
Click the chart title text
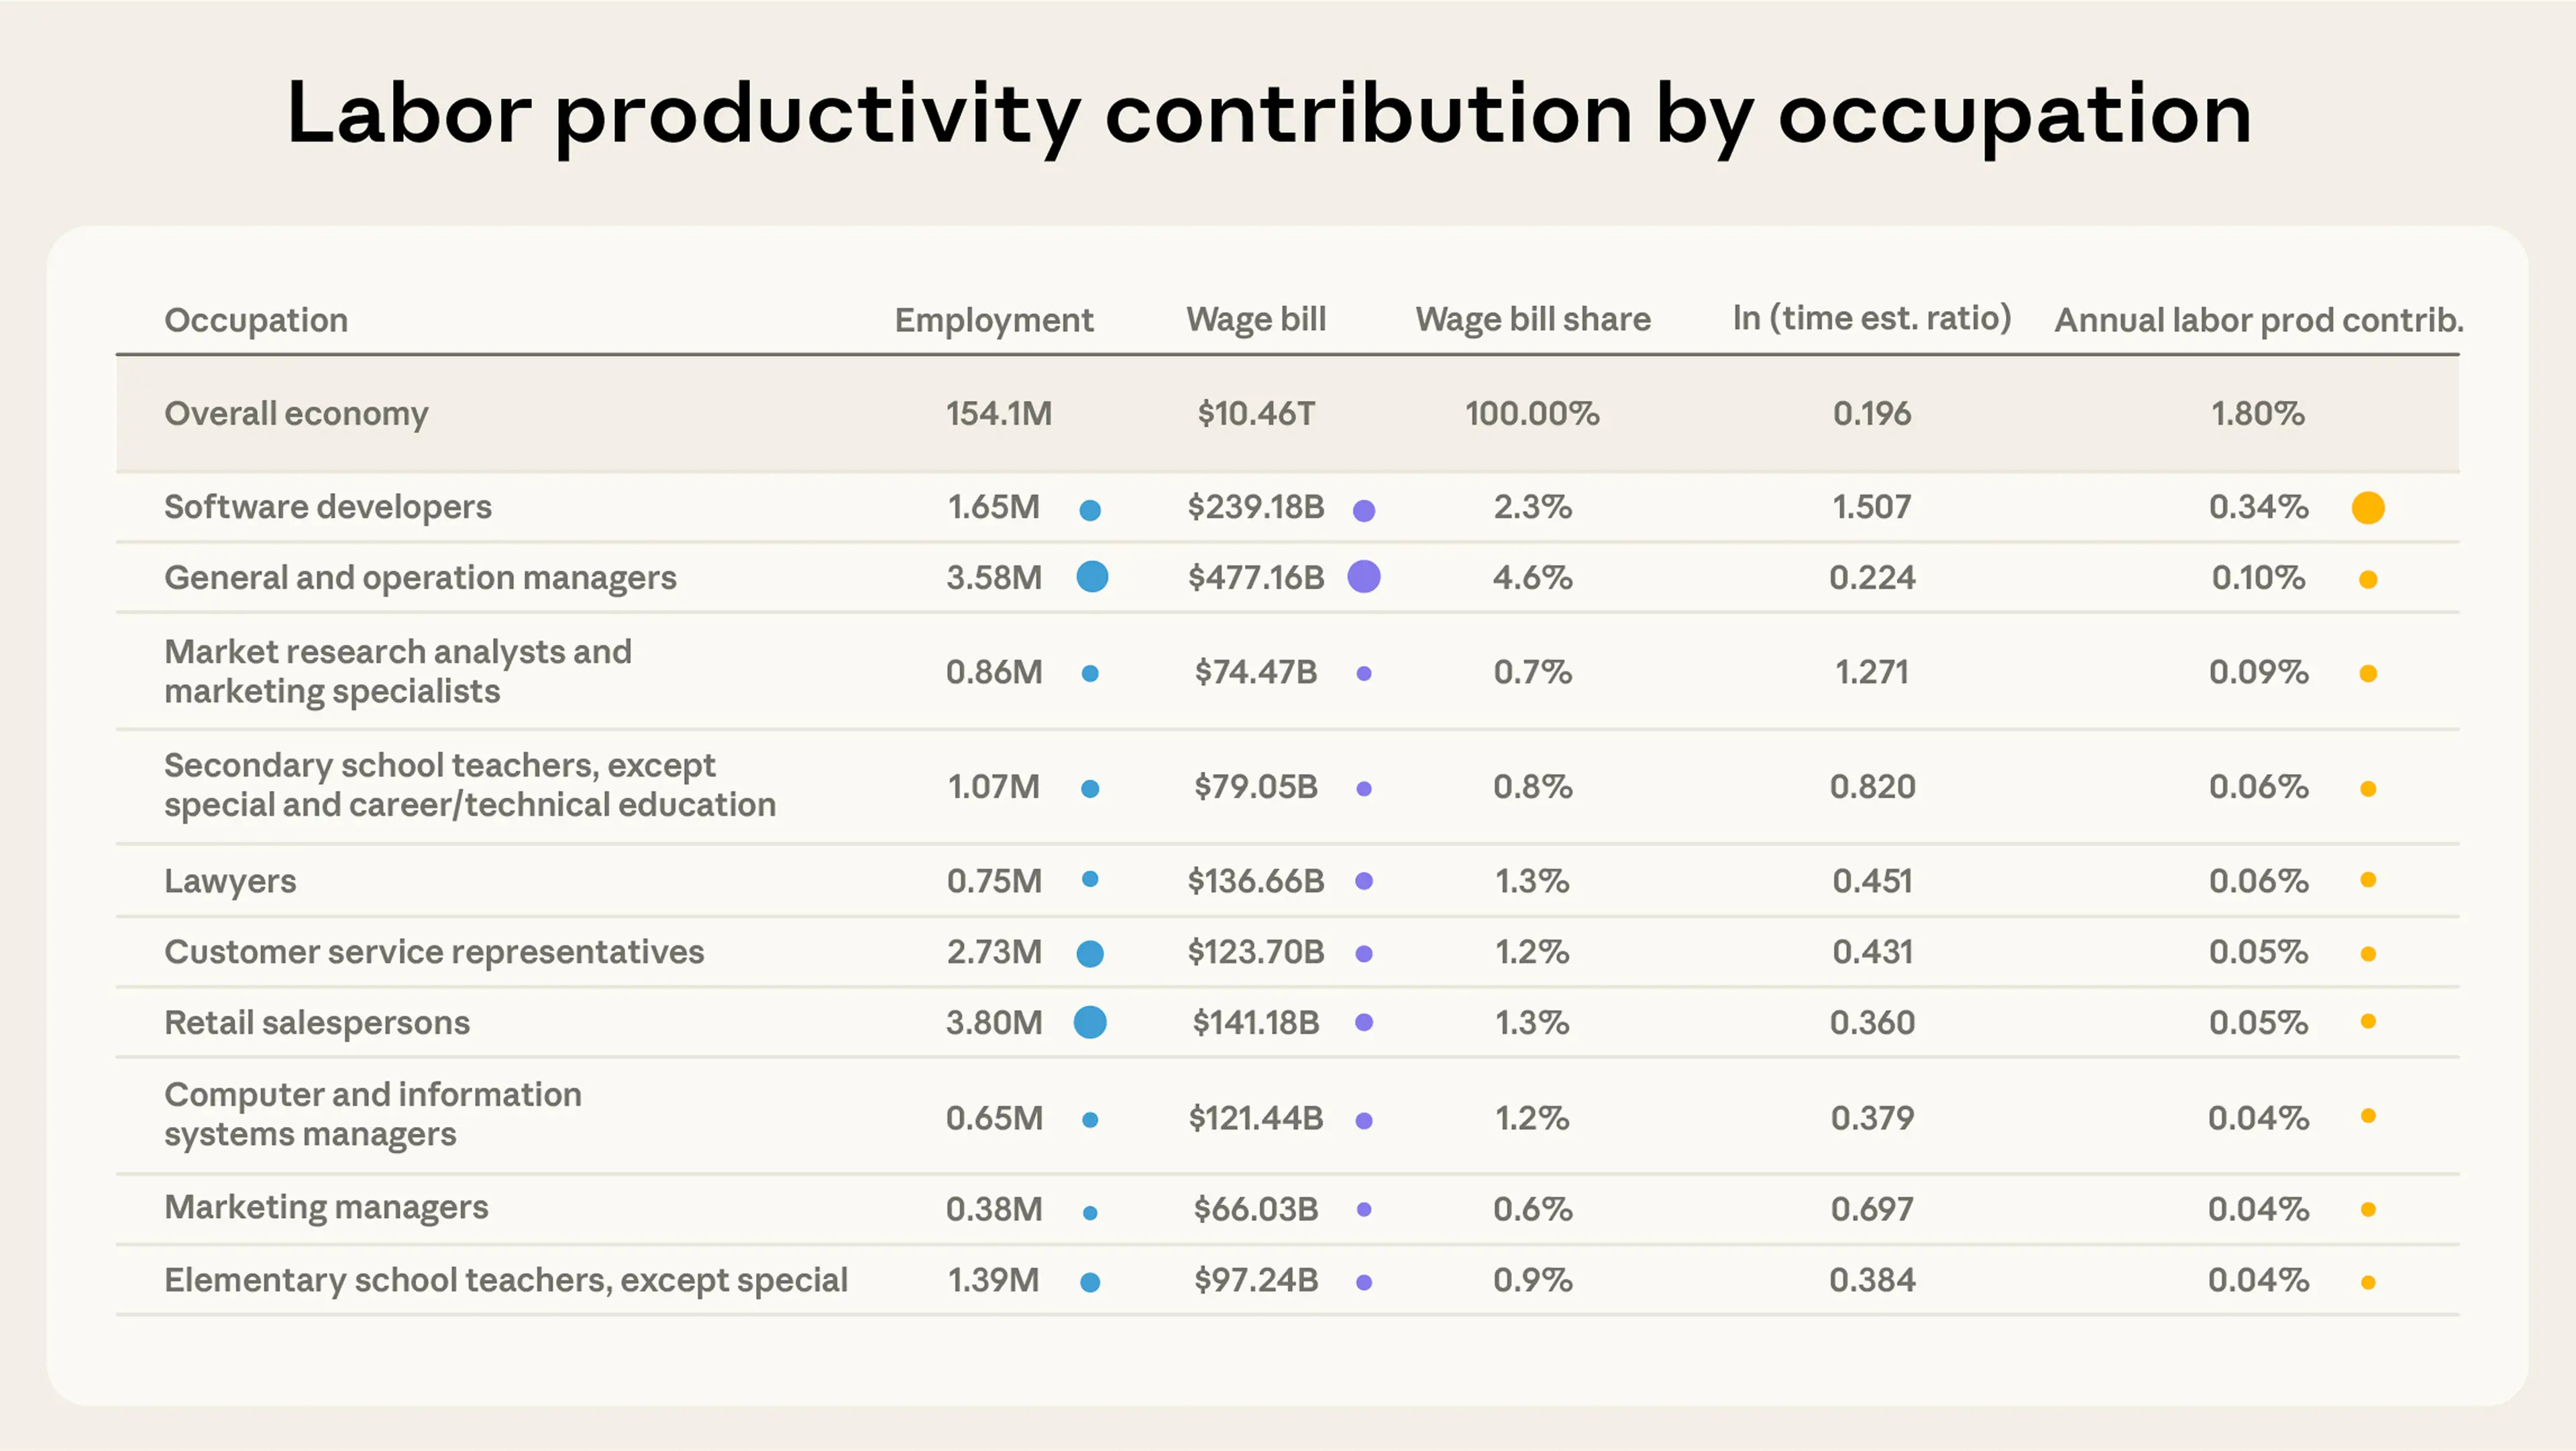[x=1268, y=114]
